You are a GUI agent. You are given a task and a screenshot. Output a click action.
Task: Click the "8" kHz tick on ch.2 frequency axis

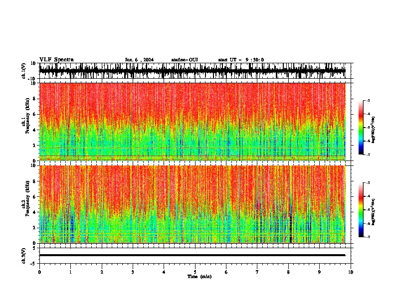point(34,181)
